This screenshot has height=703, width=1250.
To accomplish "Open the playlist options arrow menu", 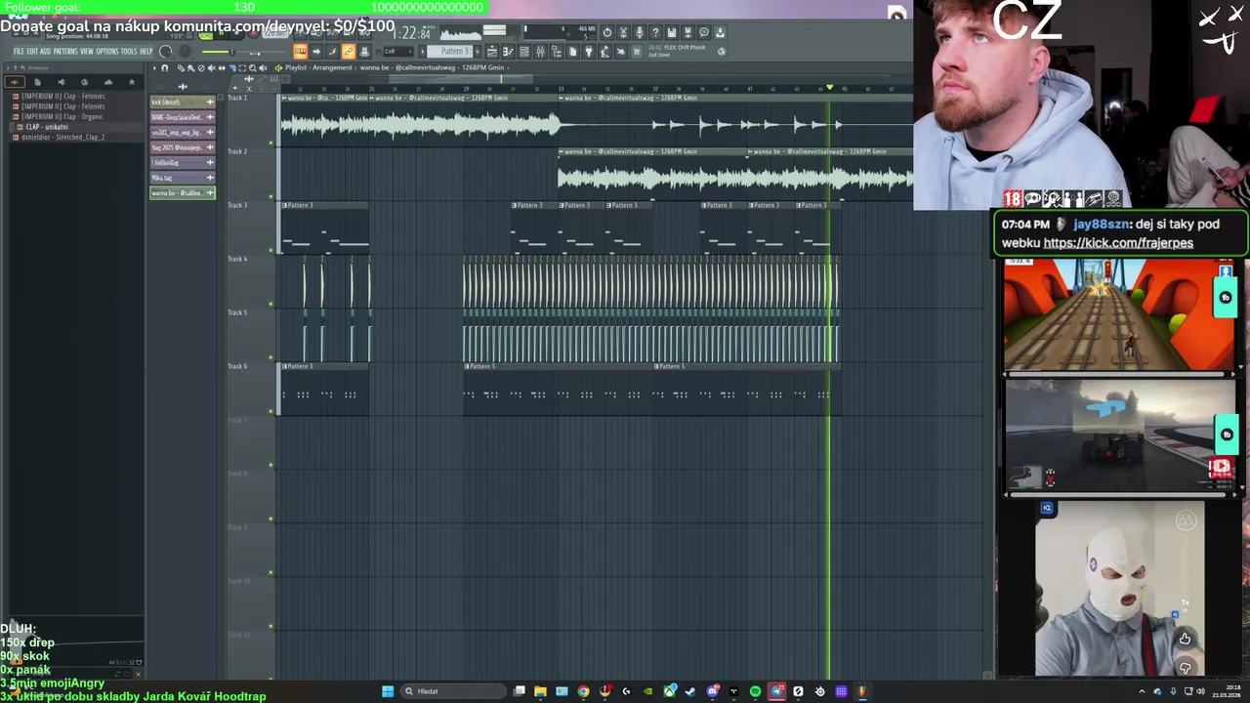I will click(x=154, y=68).
